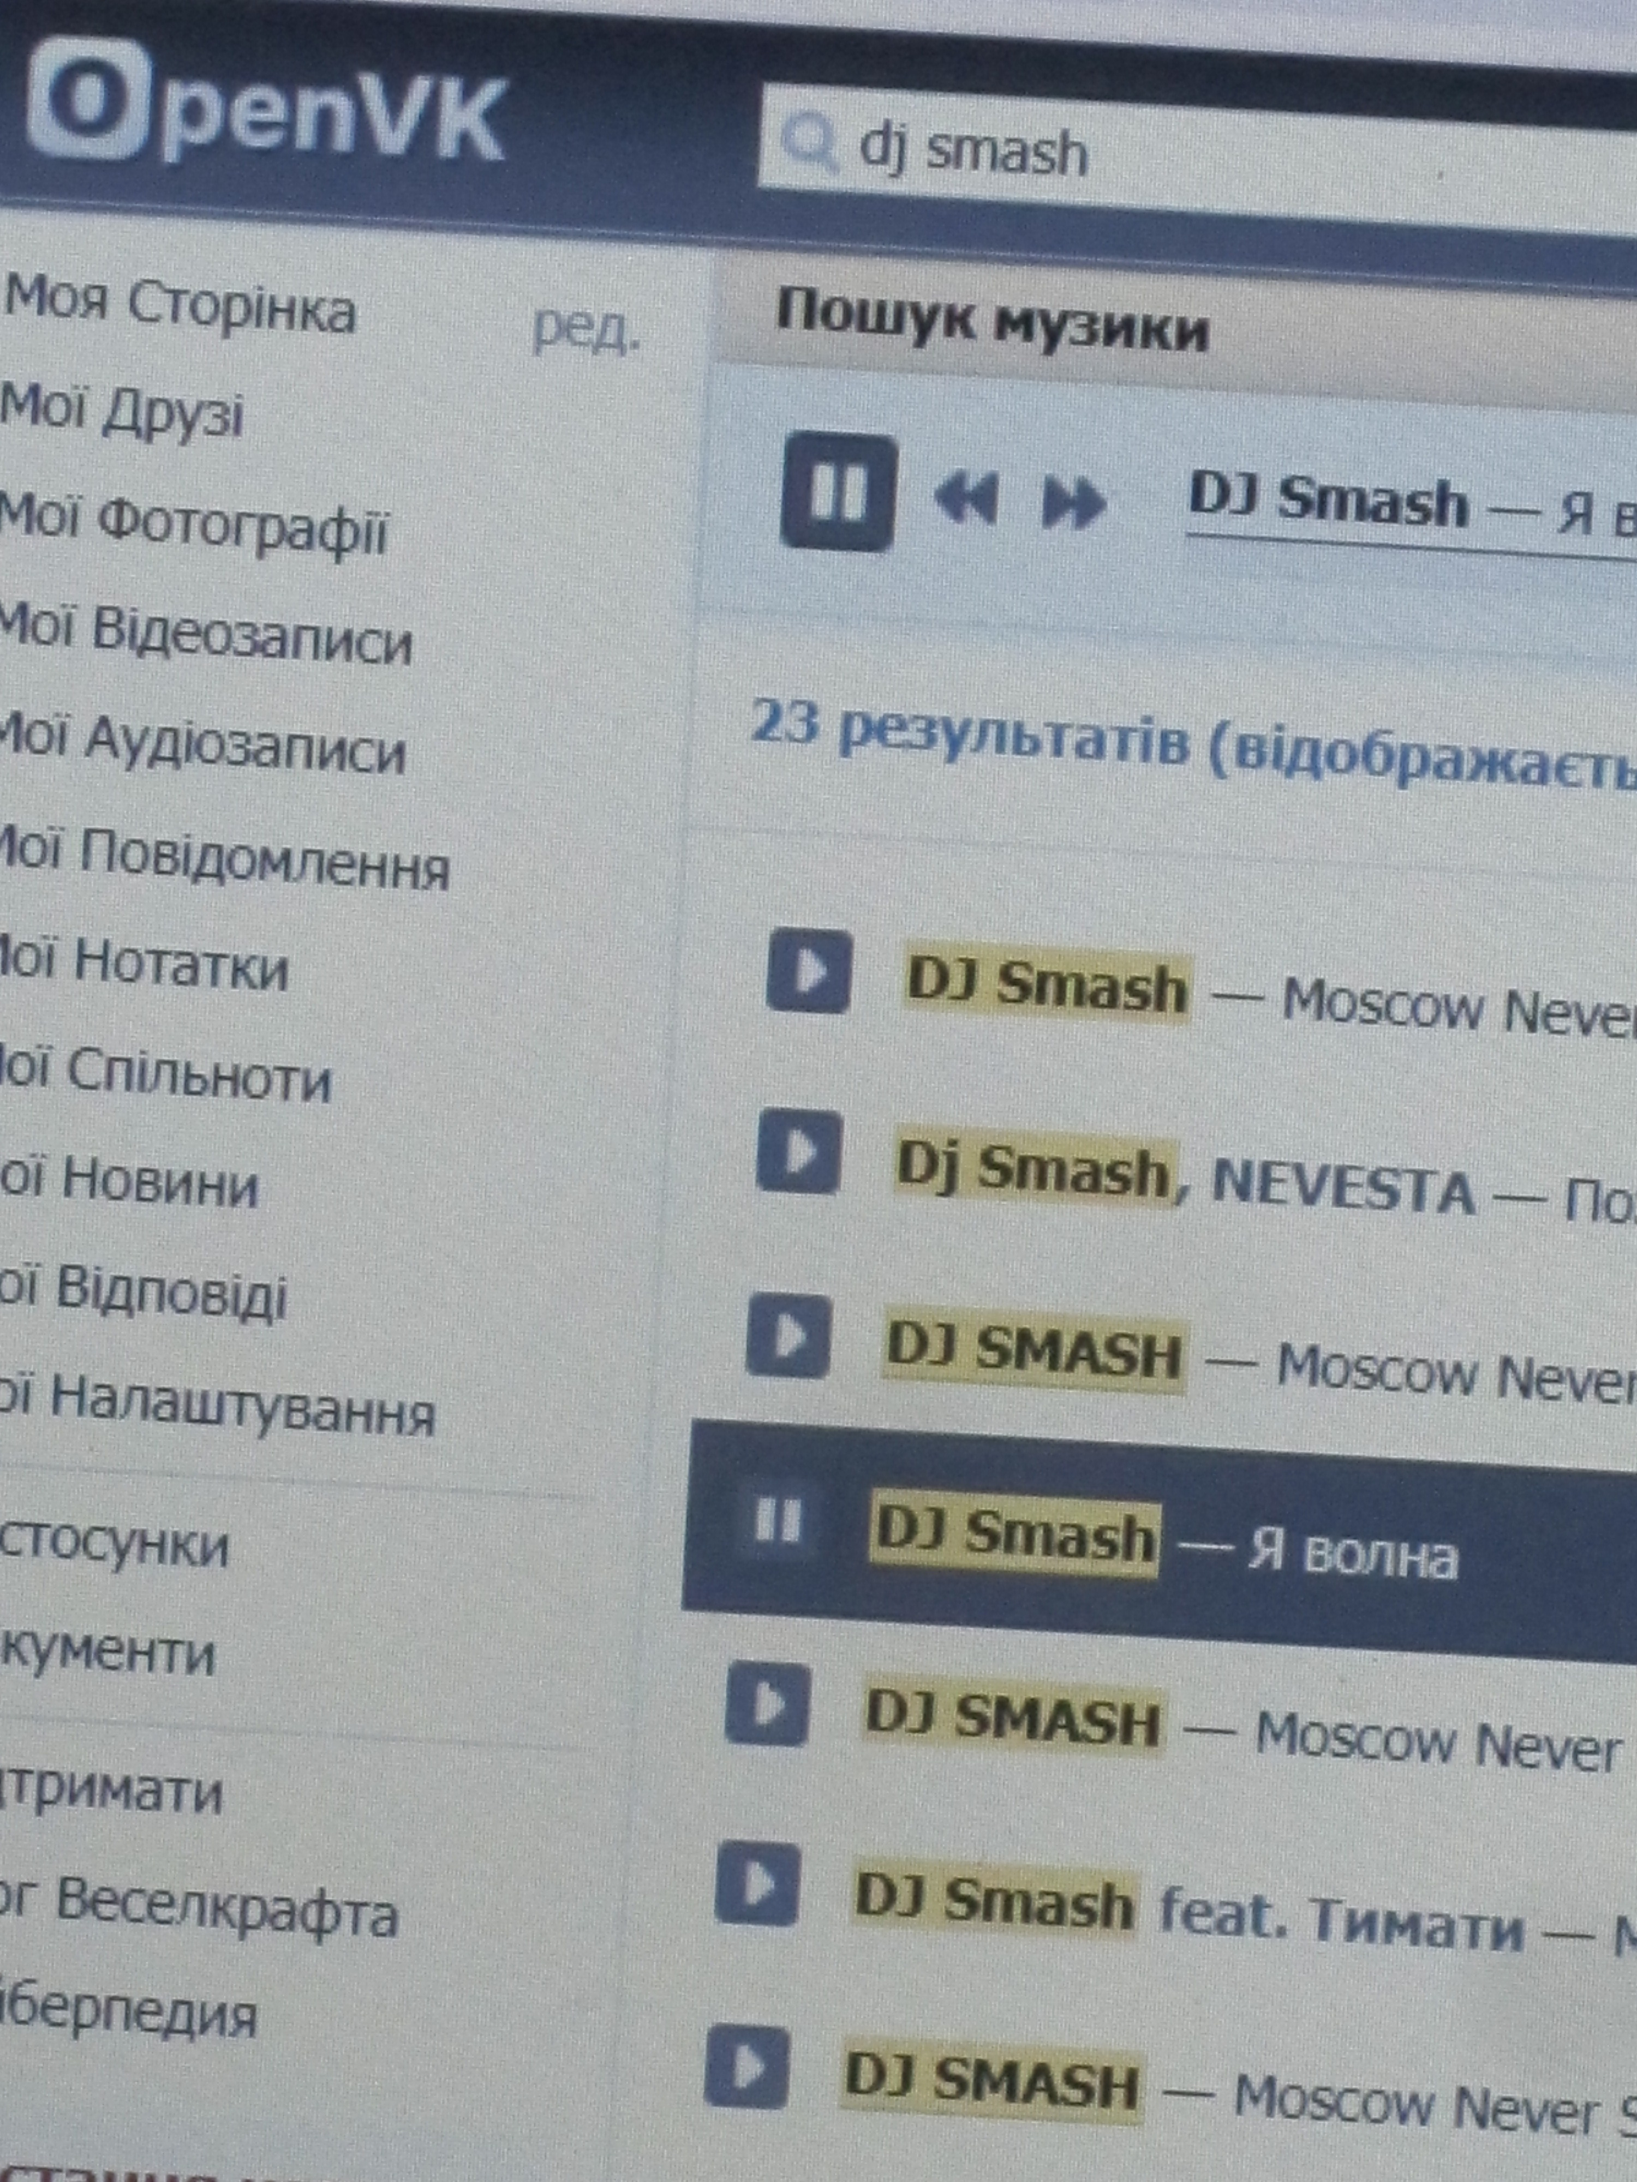Play the Dj Smash, NEVESTA track
The height and width of the screenshot is (2182, 1637).
coord(799,1151)
